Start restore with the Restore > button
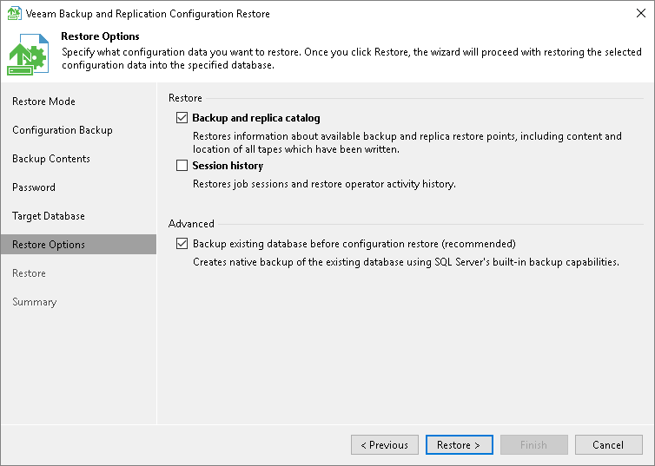The height and width of the screenshot is (466, 655). click(x=459, y=444)
